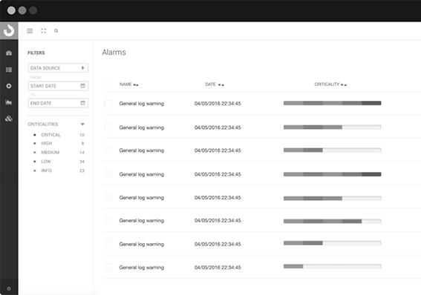Click the Start Date input field
The height and width of the screenshot is (295, 421).
tap(58, 86)
